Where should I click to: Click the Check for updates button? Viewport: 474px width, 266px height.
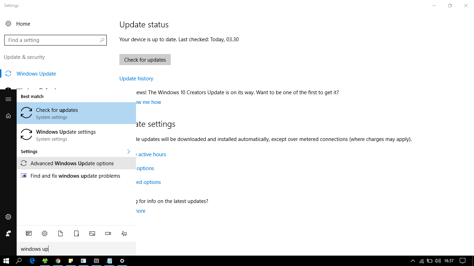[145, 60]
